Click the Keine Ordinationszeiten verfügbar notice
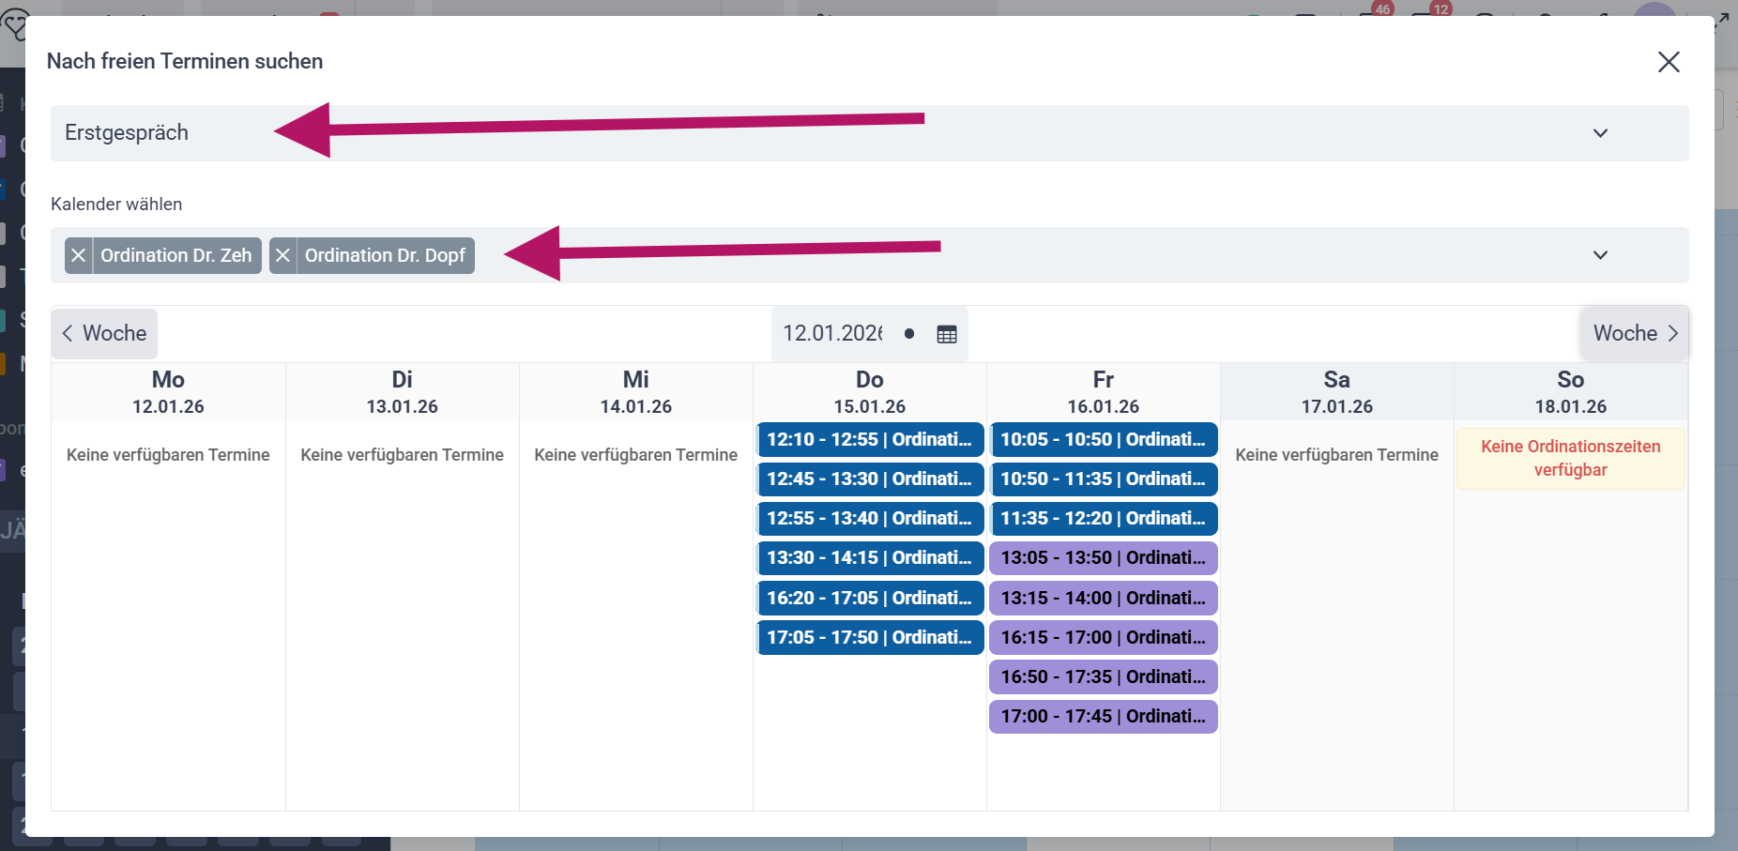 1571,458
